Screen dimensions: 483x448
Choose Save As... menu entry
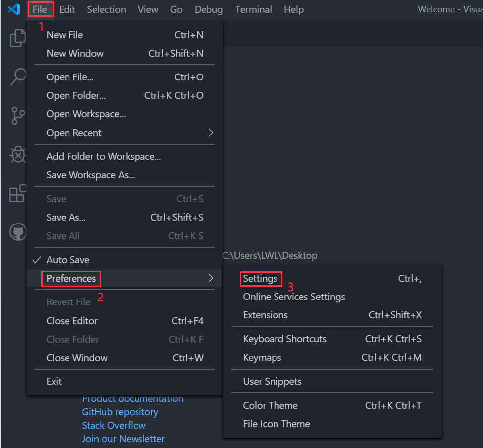point(125,217)
